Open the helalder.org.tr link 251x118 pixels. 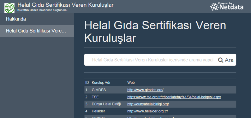click(148, 111)
